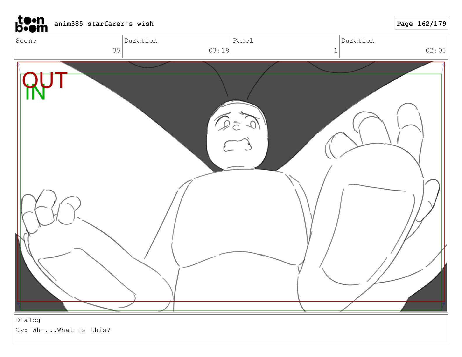Click the storyboard panel drawing thumbnail

231,186
